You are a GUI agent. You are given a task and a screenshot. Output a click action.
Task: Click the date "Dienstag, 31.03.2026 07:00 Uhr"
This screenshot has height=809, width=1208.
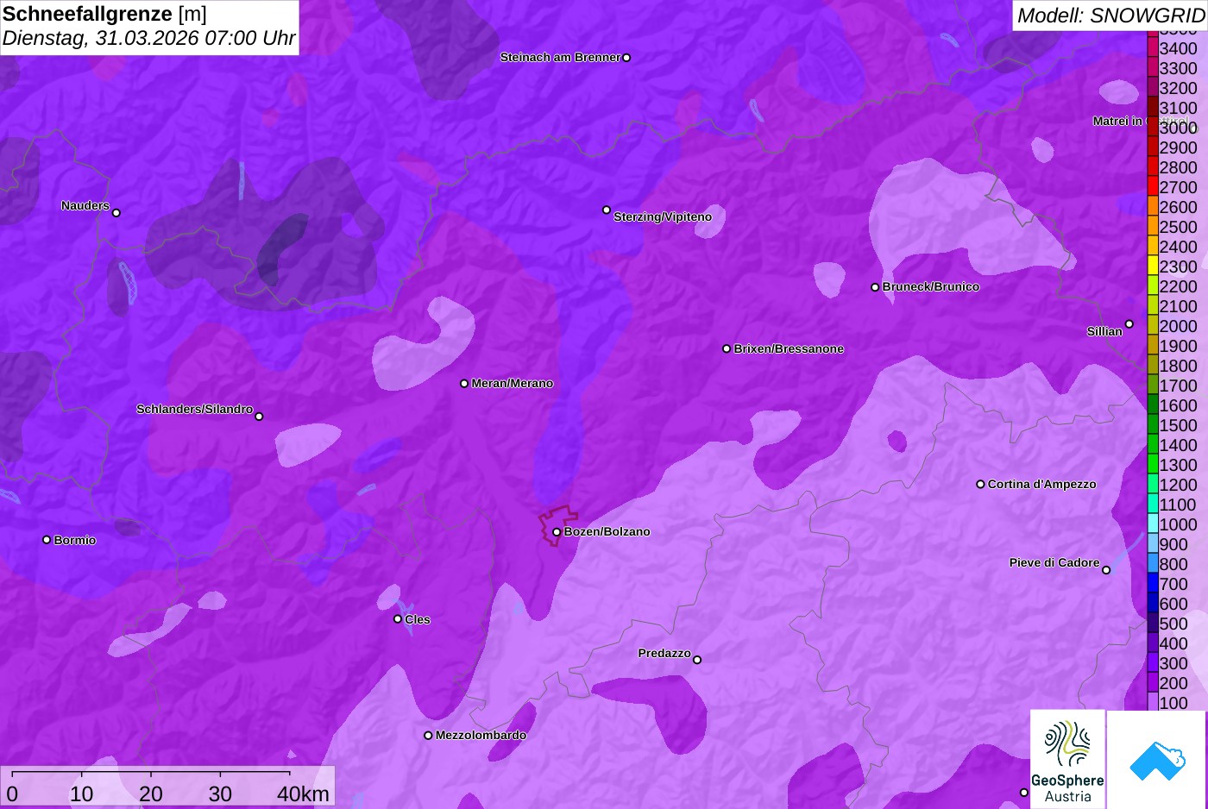tap(148, 38)
